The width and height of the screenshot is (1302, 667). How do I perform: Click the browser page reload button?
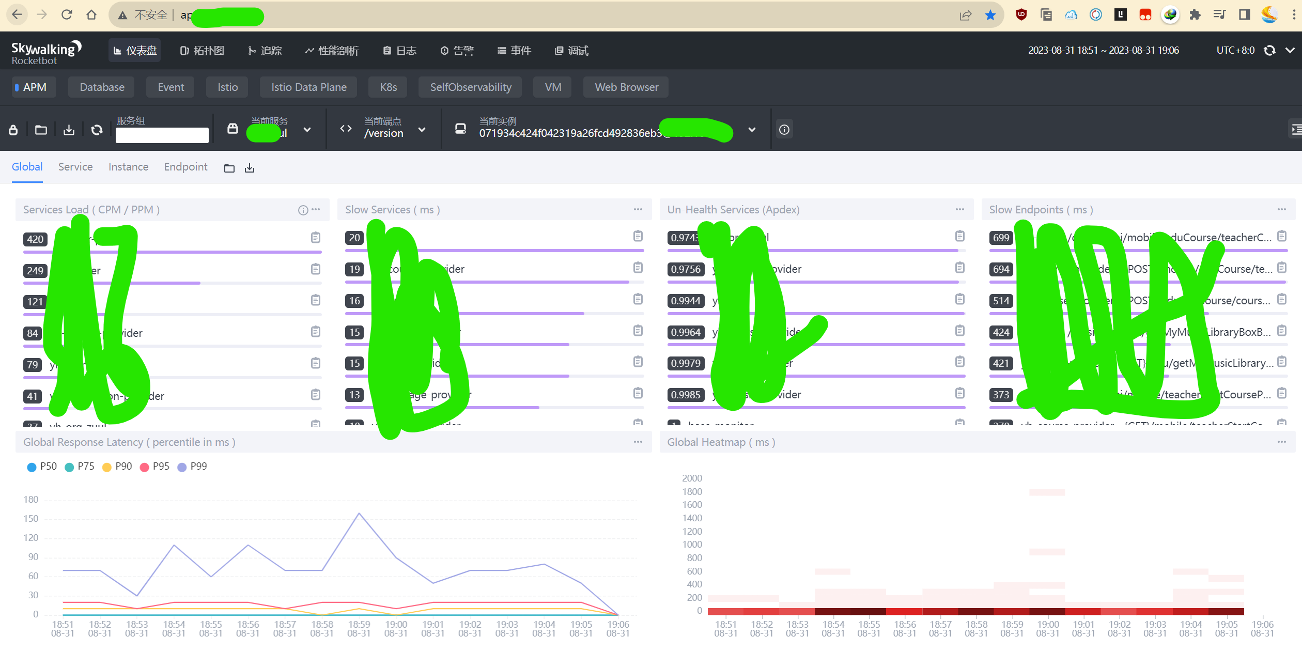67,15
